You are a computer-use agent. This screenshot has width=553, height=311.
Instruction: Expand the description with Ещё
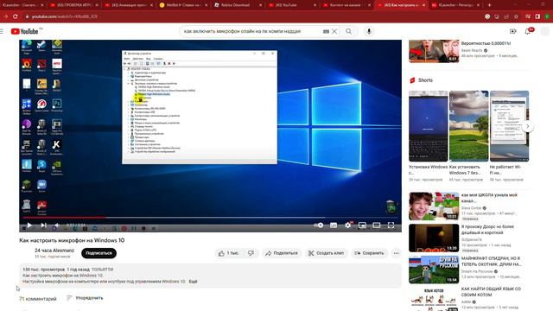click(193, 282)
